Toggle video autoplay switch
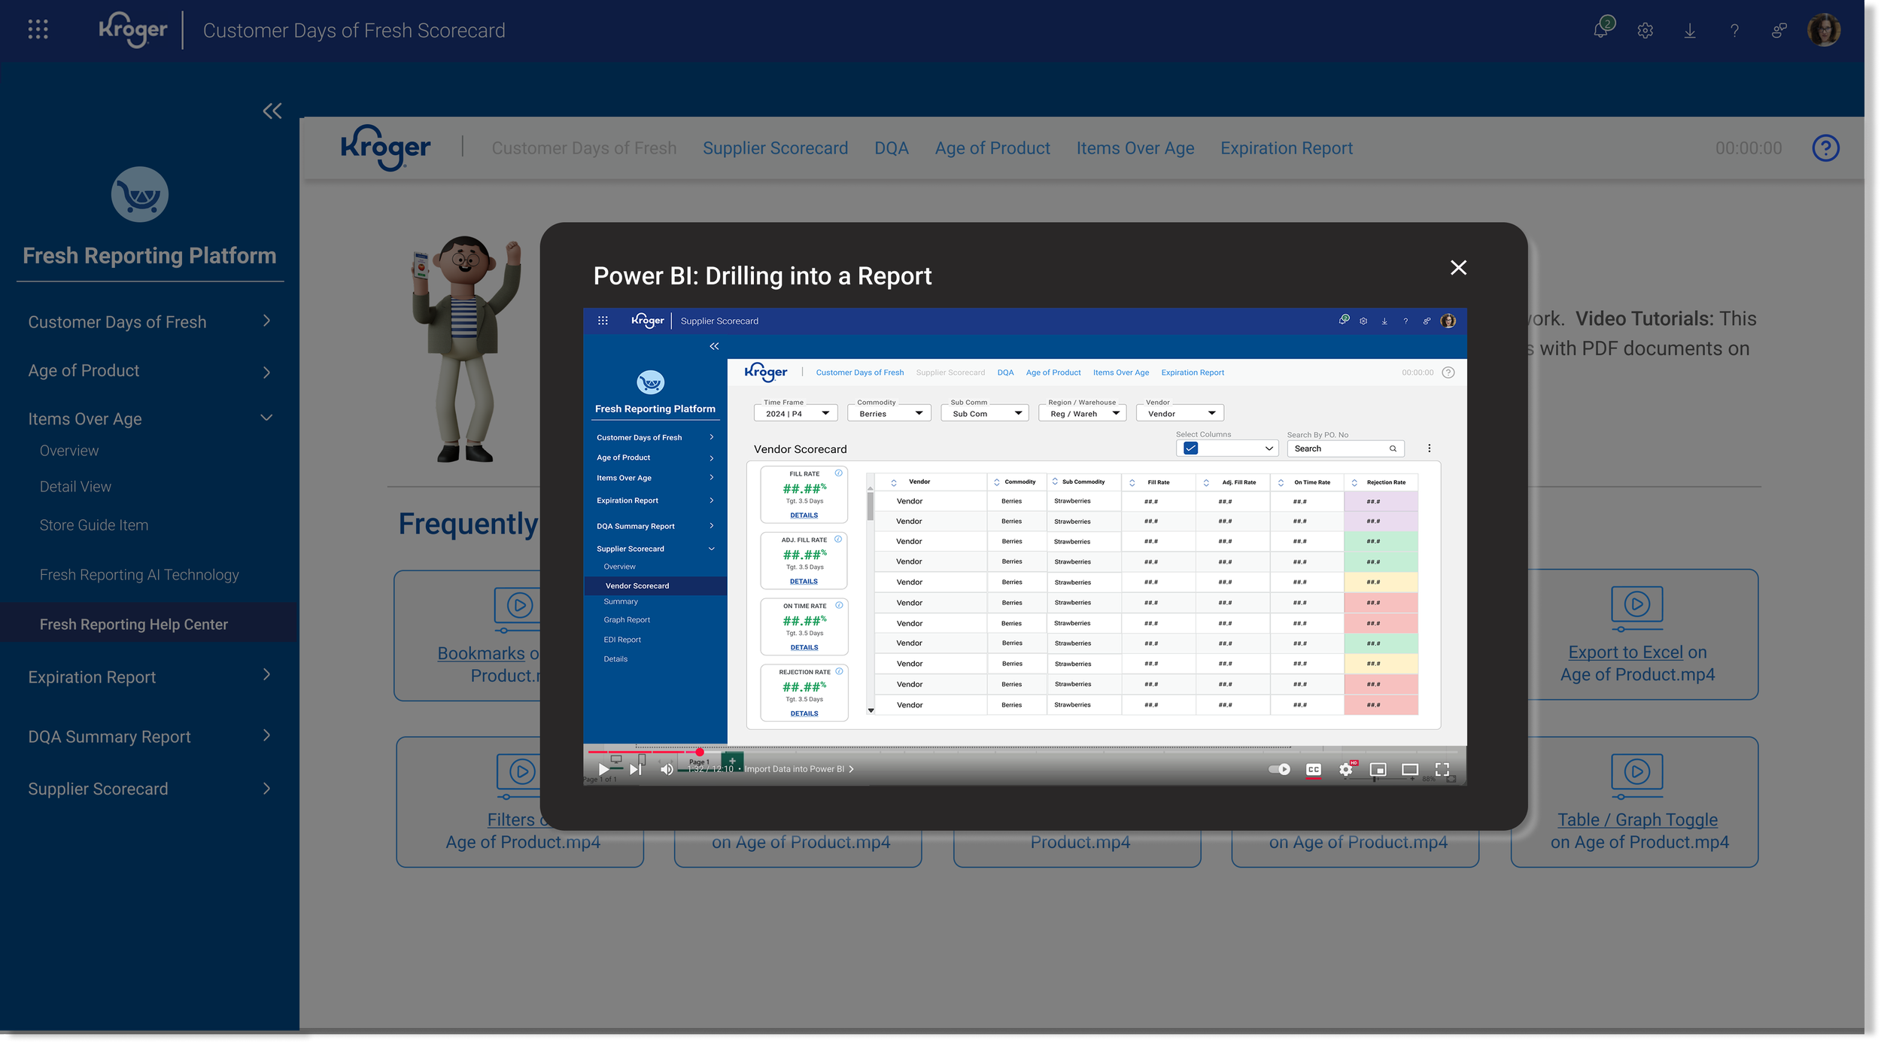 pos(1279,769)
